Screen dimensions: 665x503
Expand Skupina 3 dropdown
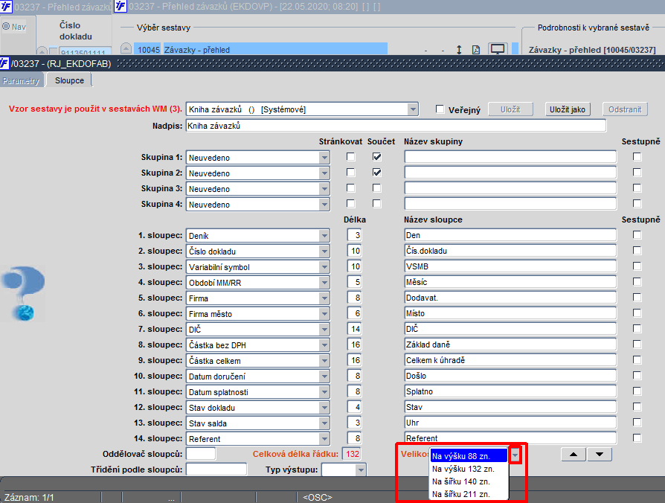click(x=324, y=189)
